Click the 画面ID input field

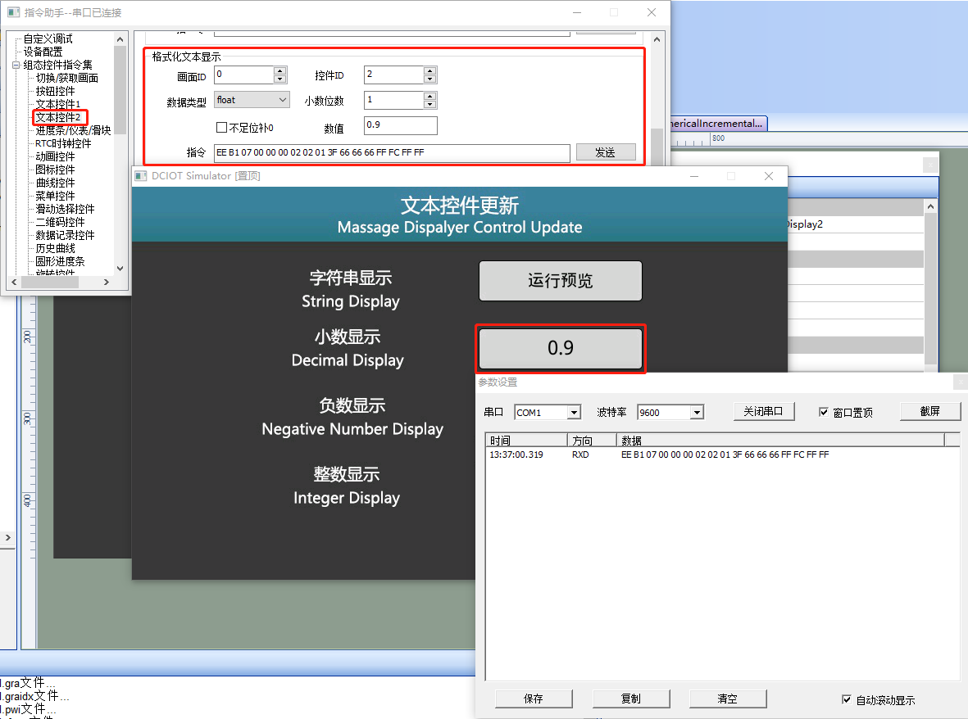click(244, 75)
